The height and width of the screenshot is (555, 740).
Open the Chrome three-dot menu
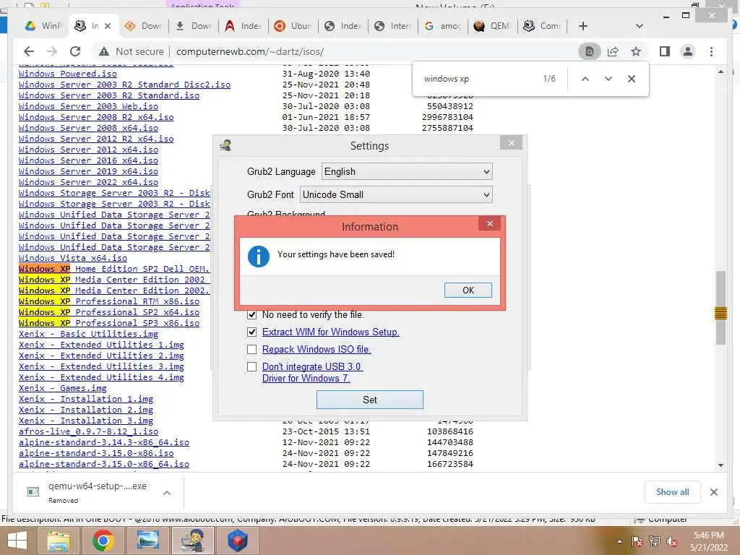pos(711,51)
